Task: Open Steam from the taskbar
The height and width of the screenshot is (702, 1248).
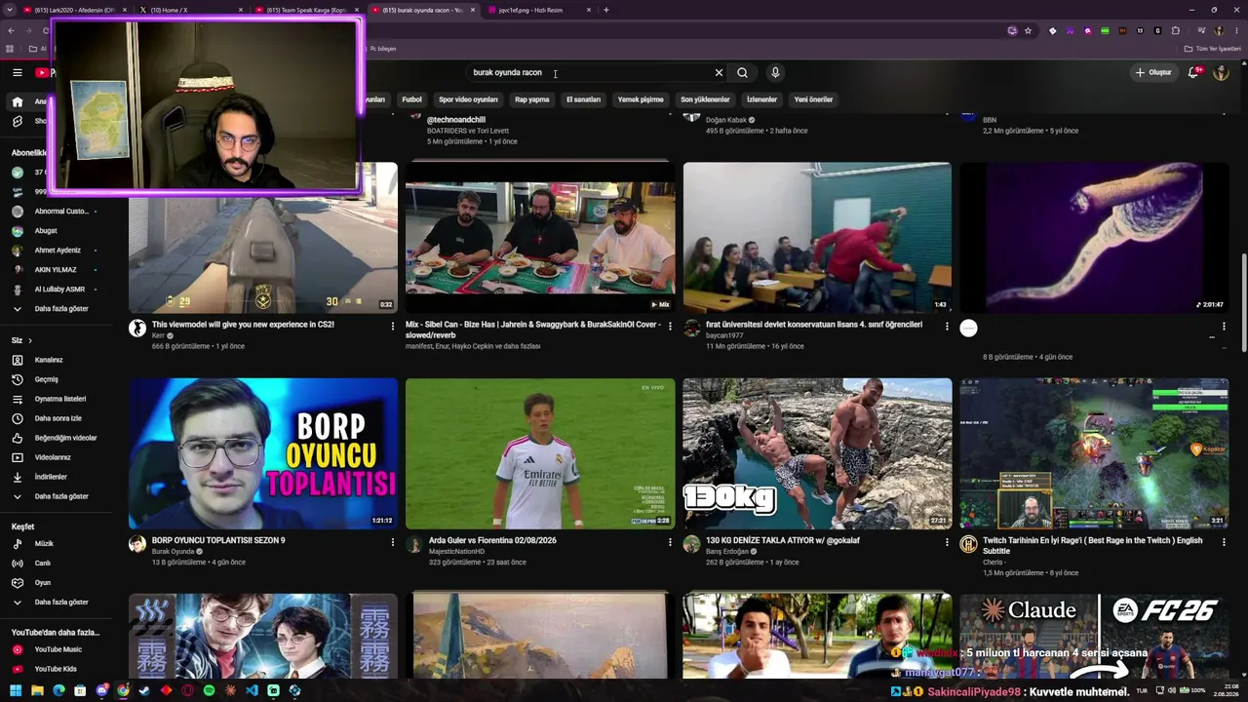Action: [144, 690]
